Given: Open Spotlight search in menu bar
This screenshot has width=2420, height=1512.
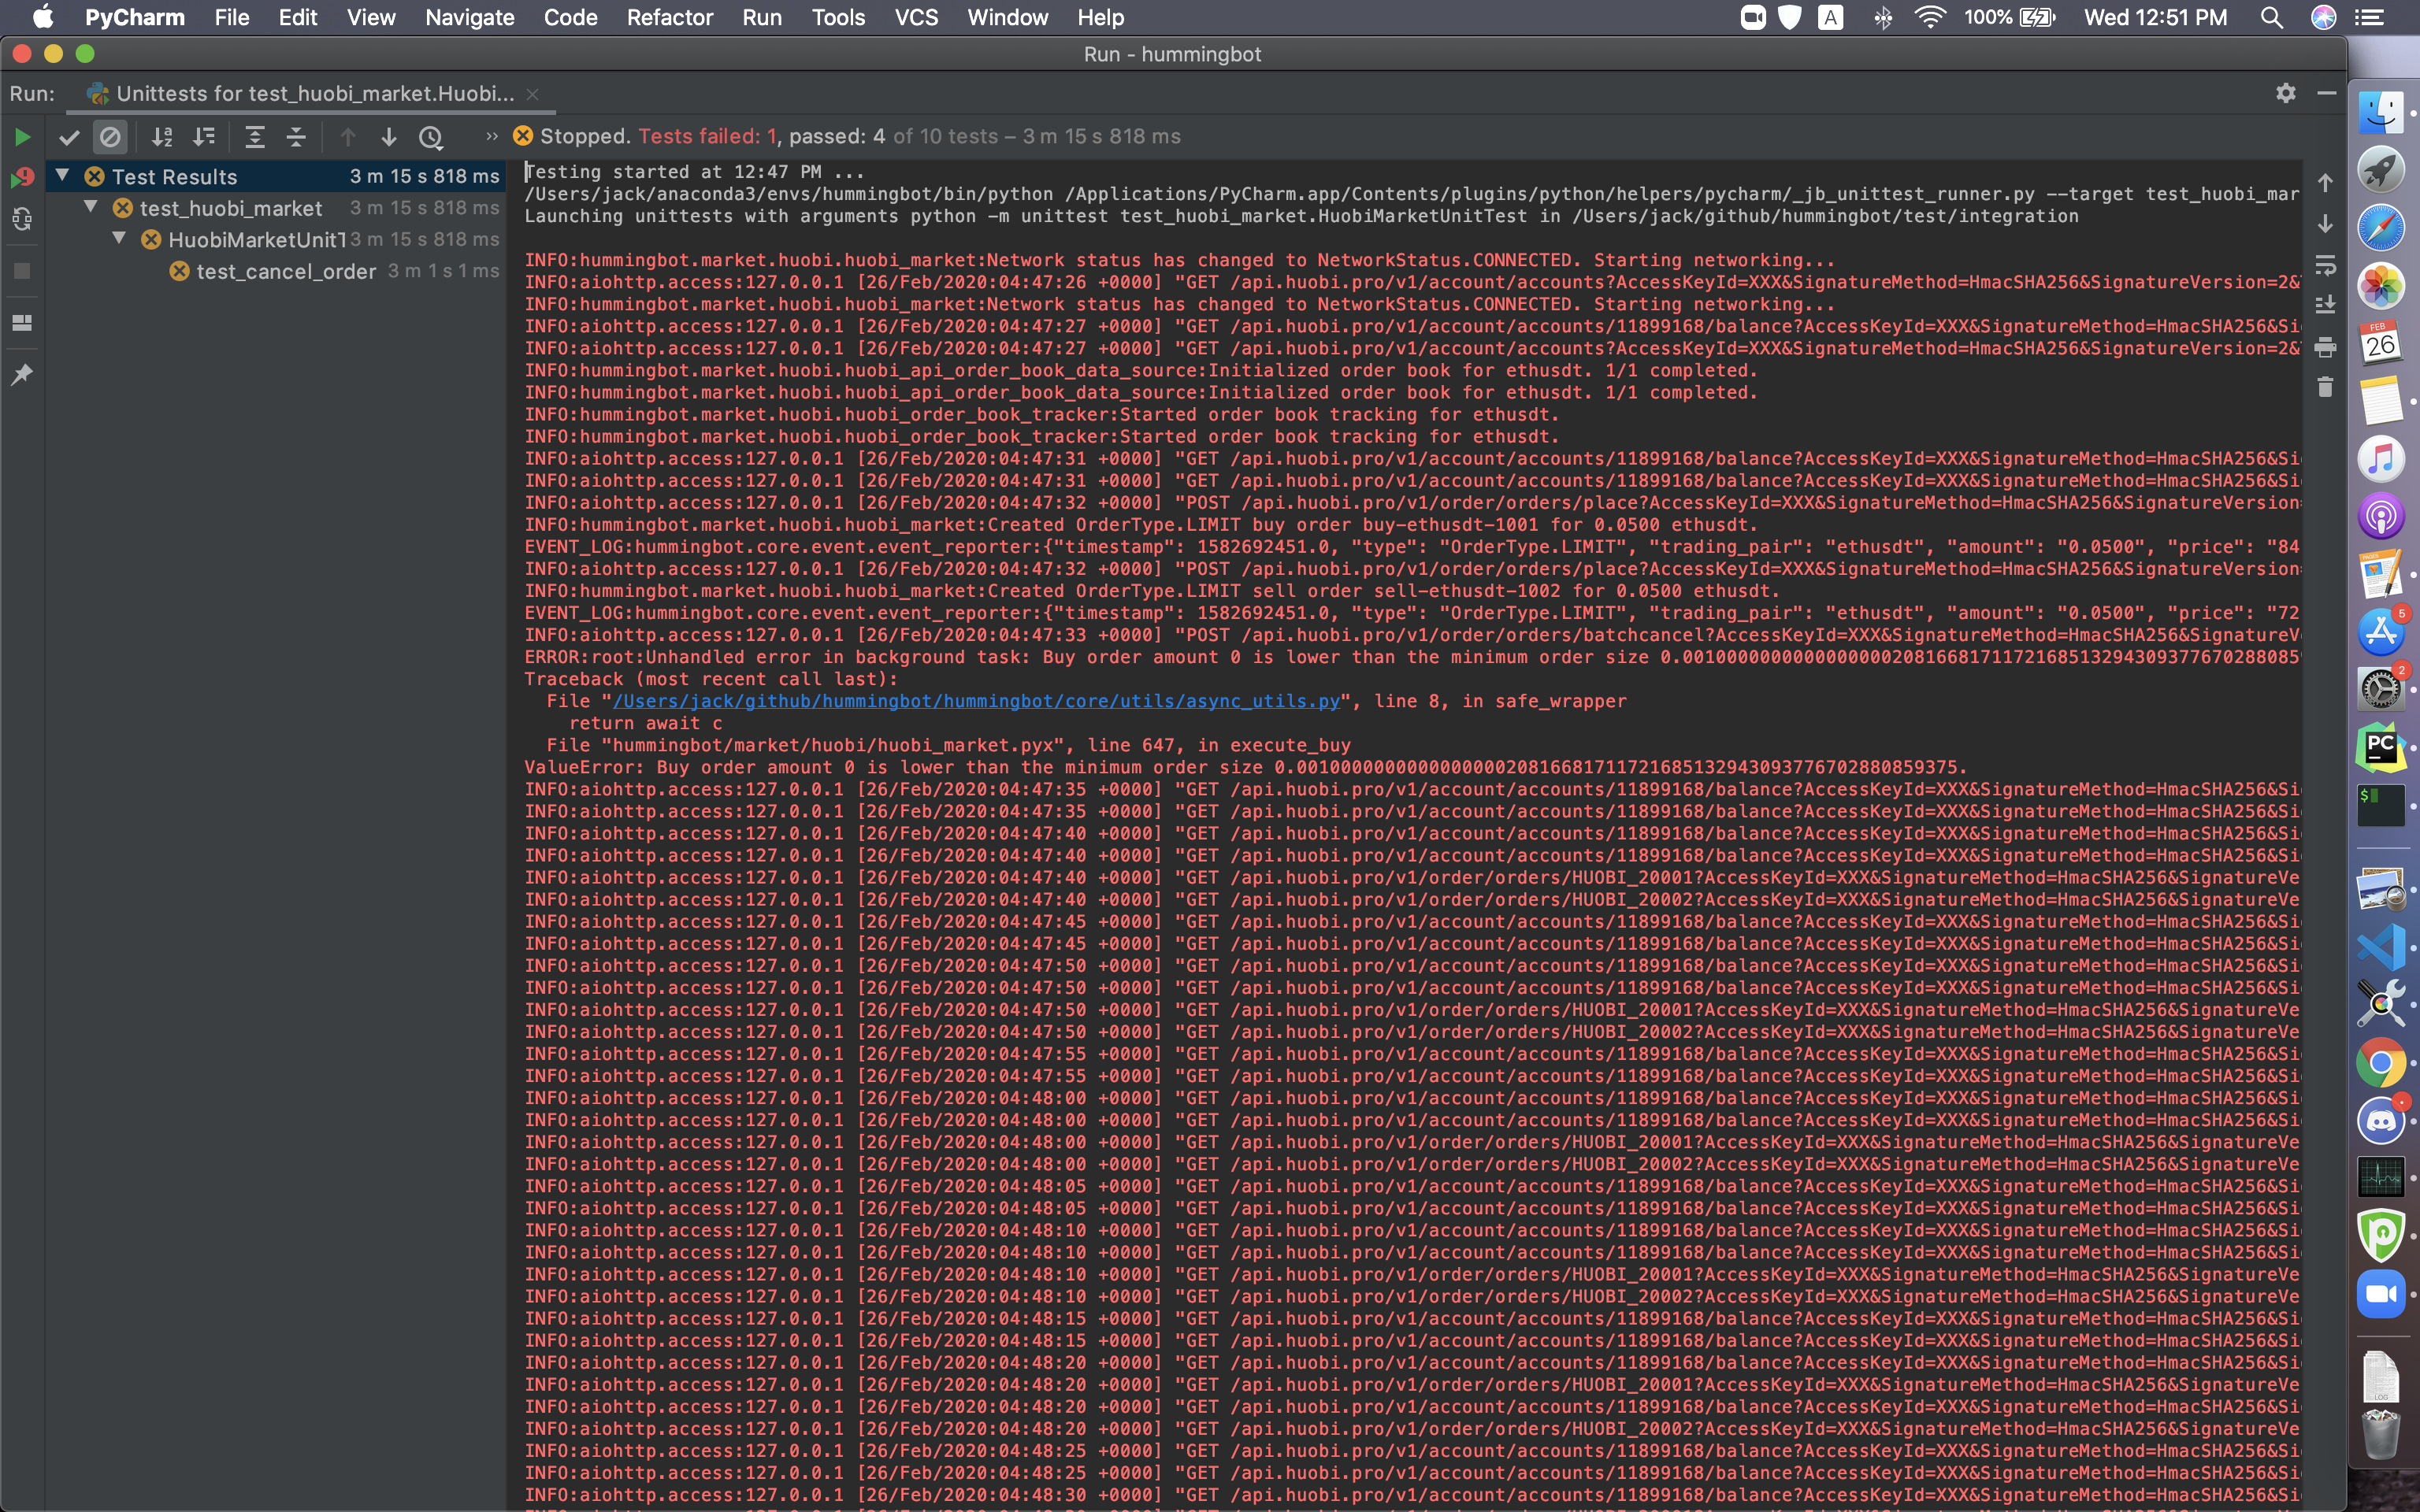Looking at the screenshot, I should click(2271, 17).
